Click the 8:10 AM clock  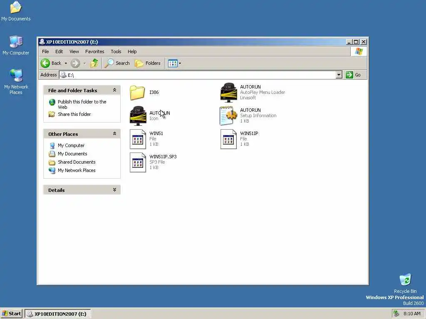pyautogui.click(x=411, y=314)
